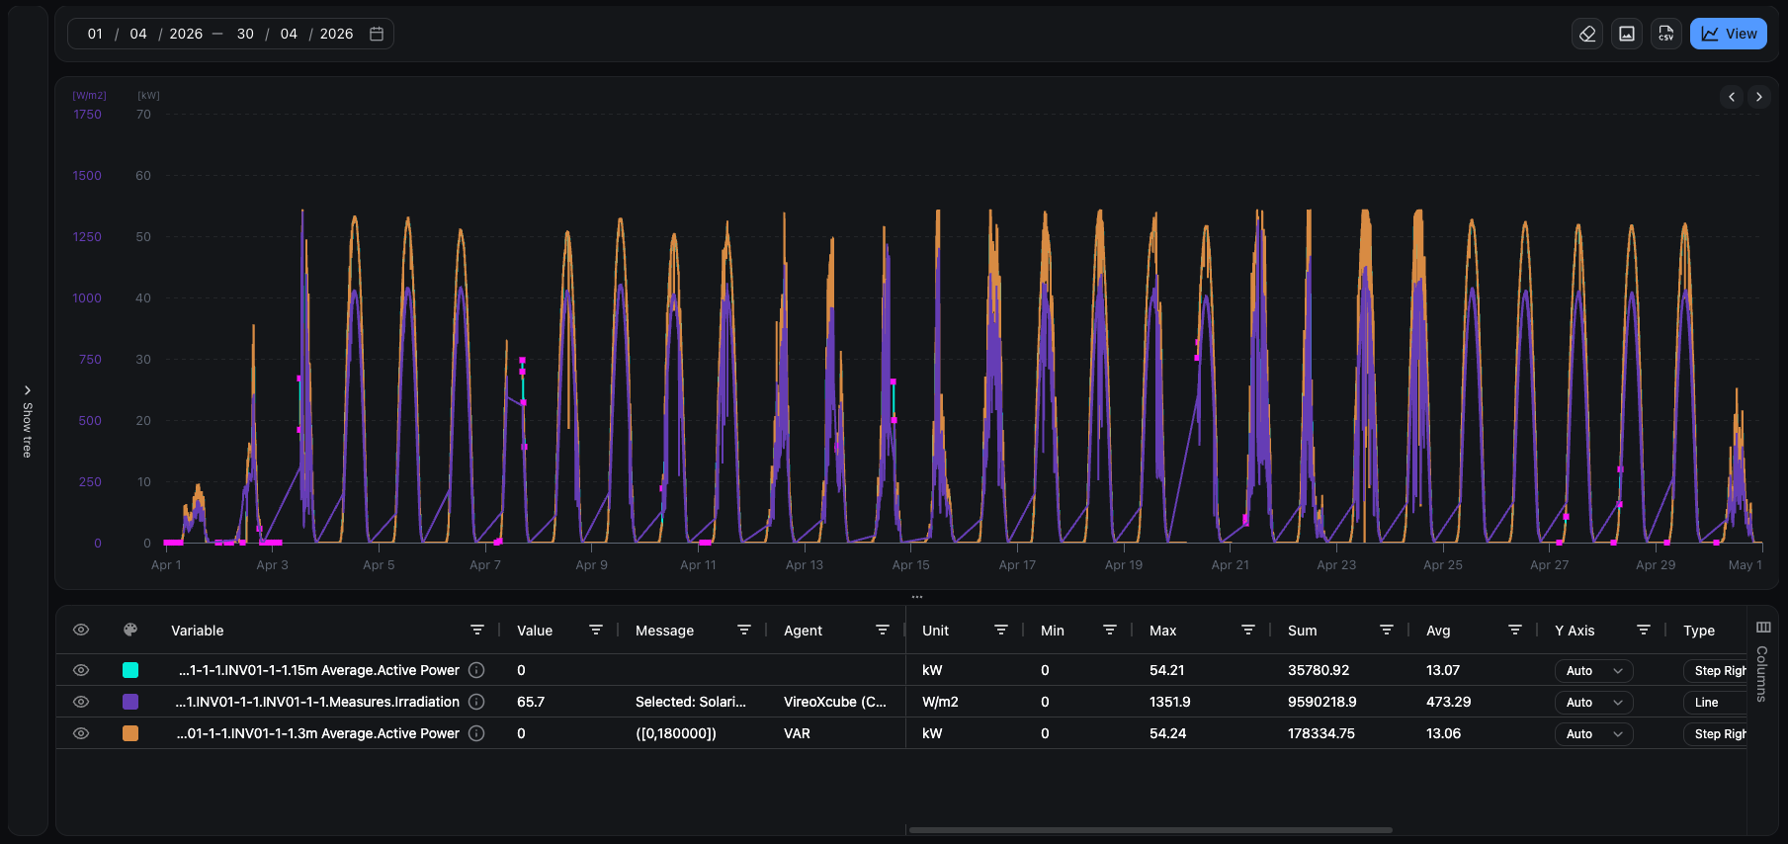Click the orange color swatch for 3m Average

click(130, 733)
